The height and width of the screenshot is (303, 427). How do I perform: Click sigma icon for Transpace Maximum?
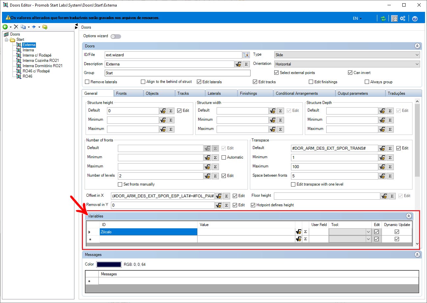click(390, 167)
